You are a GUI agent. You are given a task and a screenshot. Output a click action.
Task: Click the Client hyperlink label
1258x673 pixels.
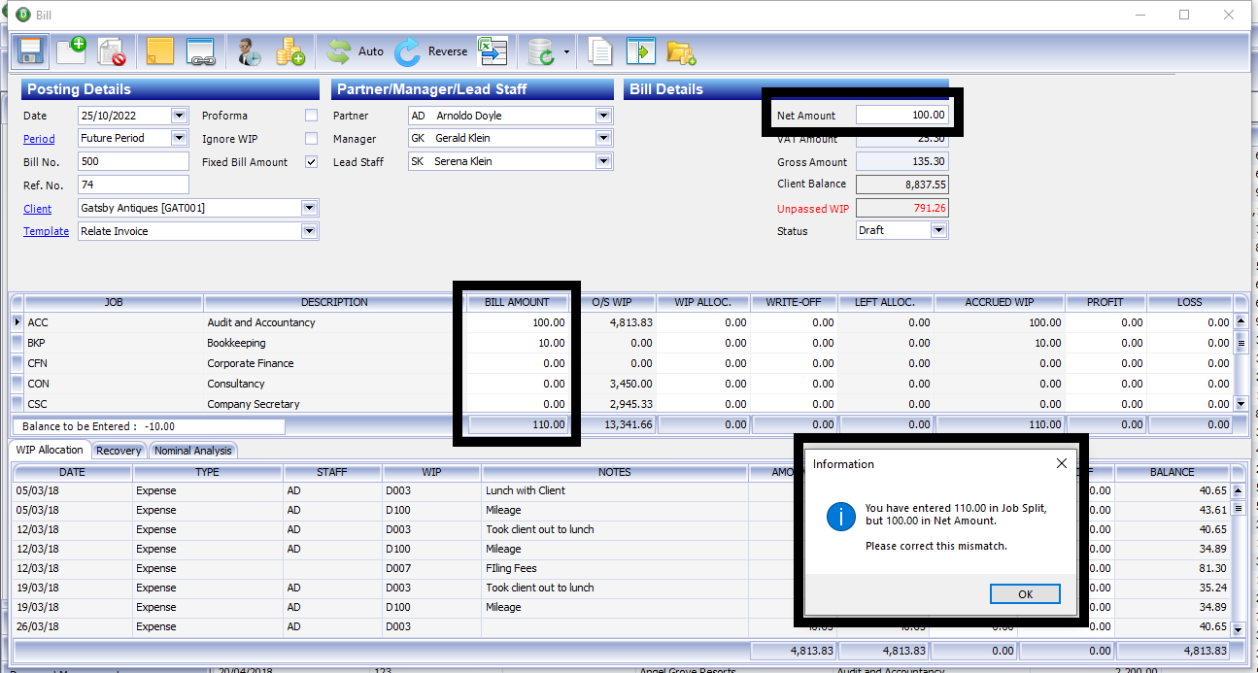click(x=37, y=209)
